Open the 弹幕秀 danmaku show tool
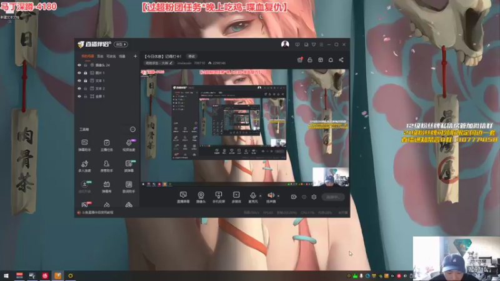The width and height of the screenshot is (500, 281). tap(106, 187)
